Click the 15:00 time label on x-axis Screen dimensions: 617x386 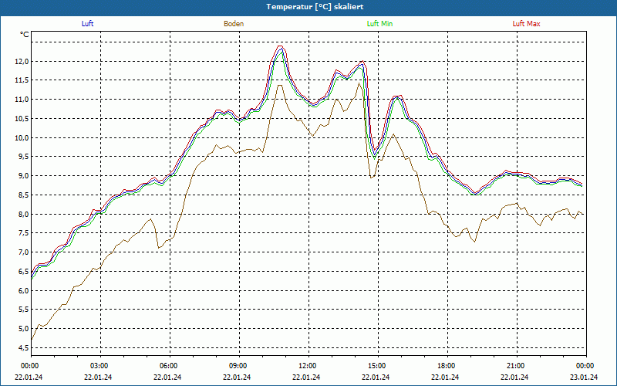378,366
